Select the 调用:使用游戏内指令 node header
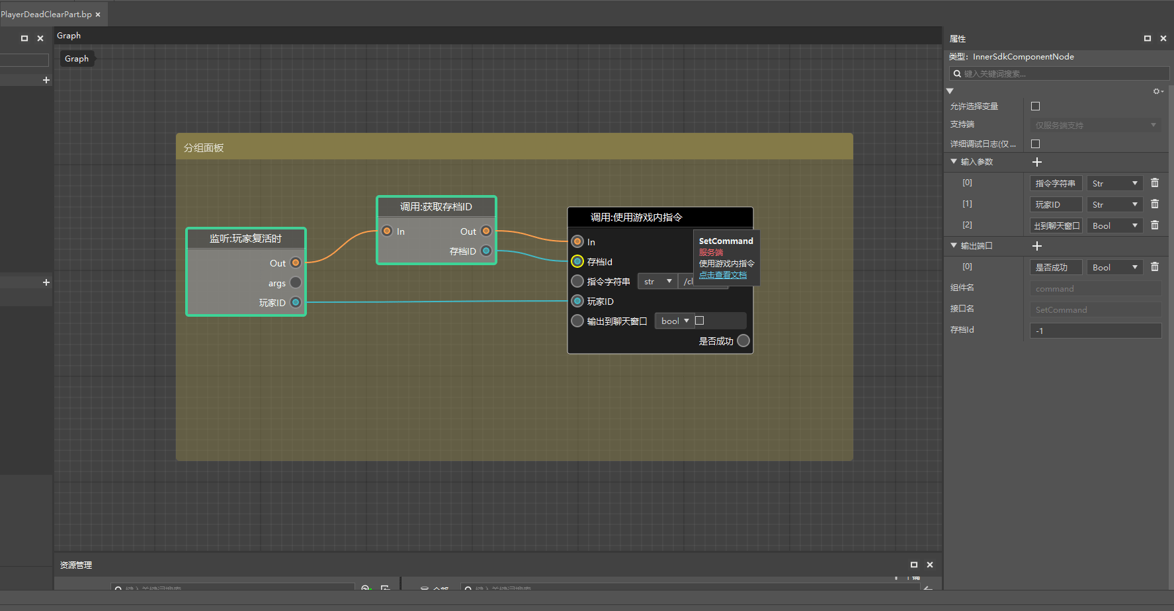1174x611 pixels. 660,217
